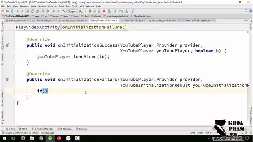Image resolution: width=253 pixels, height=142 pixels.
Task: Click the green Run app button
Action: pos(81,11)
